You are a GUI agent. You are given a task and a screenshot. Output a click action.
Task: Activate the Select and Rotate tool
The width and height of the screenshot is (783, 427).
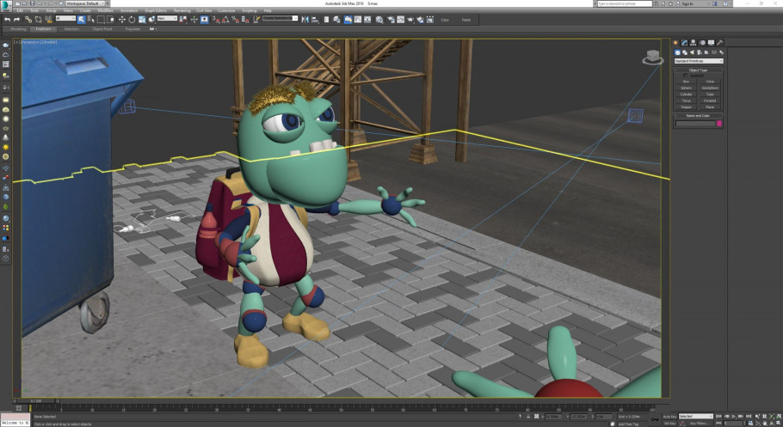(x=132, y=20)
